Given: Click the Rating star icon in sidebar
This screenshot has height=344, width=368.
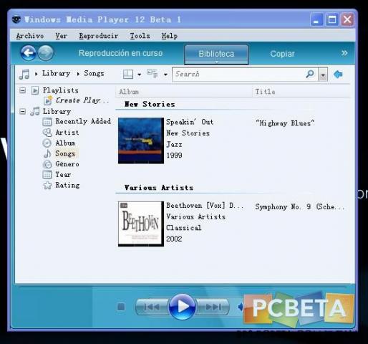Looking at the screenshot, I should [47, 185].
